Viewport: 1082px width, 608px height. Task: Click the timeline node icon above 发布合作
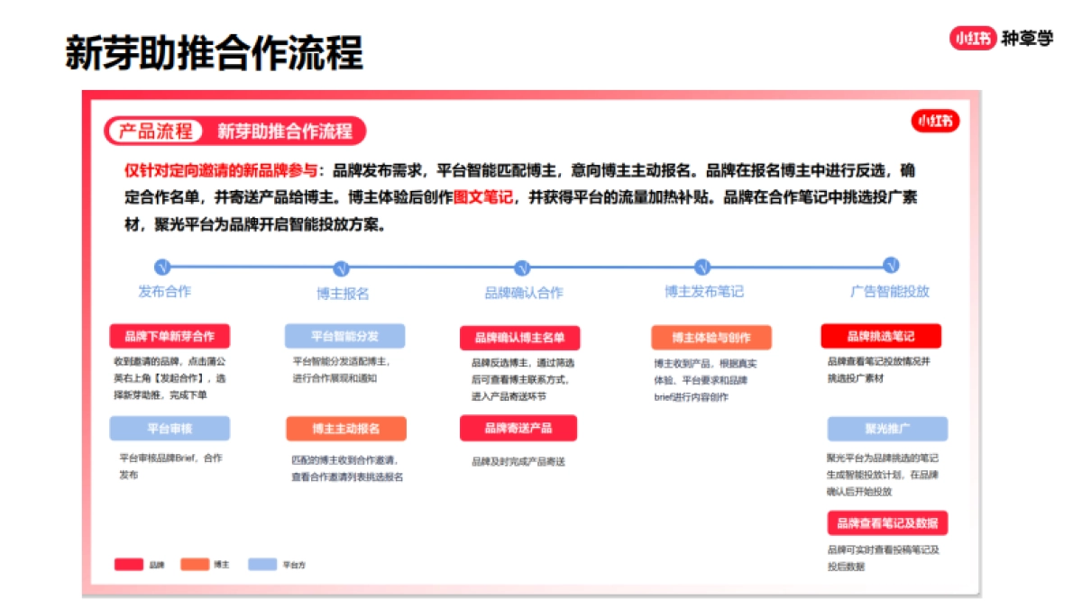tap(162, 267)
